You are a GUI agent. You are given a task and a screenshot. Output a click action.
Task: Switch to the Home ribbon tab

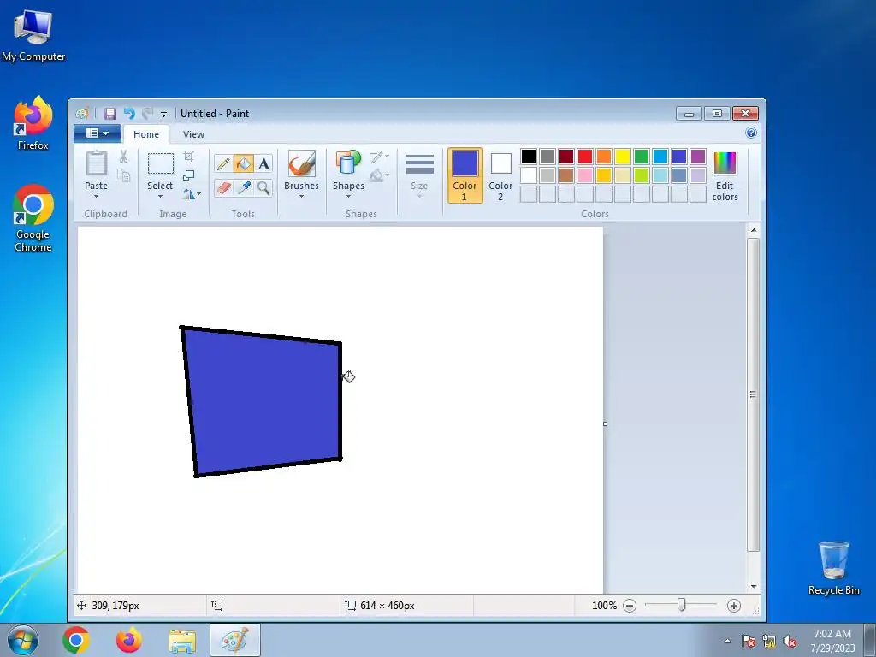(x=146, y=134)
